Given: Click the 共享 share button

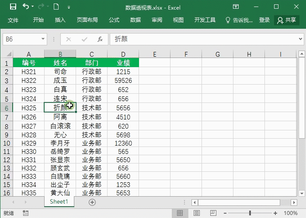Looking at the screenshot, I should click(x=286, y=20).
